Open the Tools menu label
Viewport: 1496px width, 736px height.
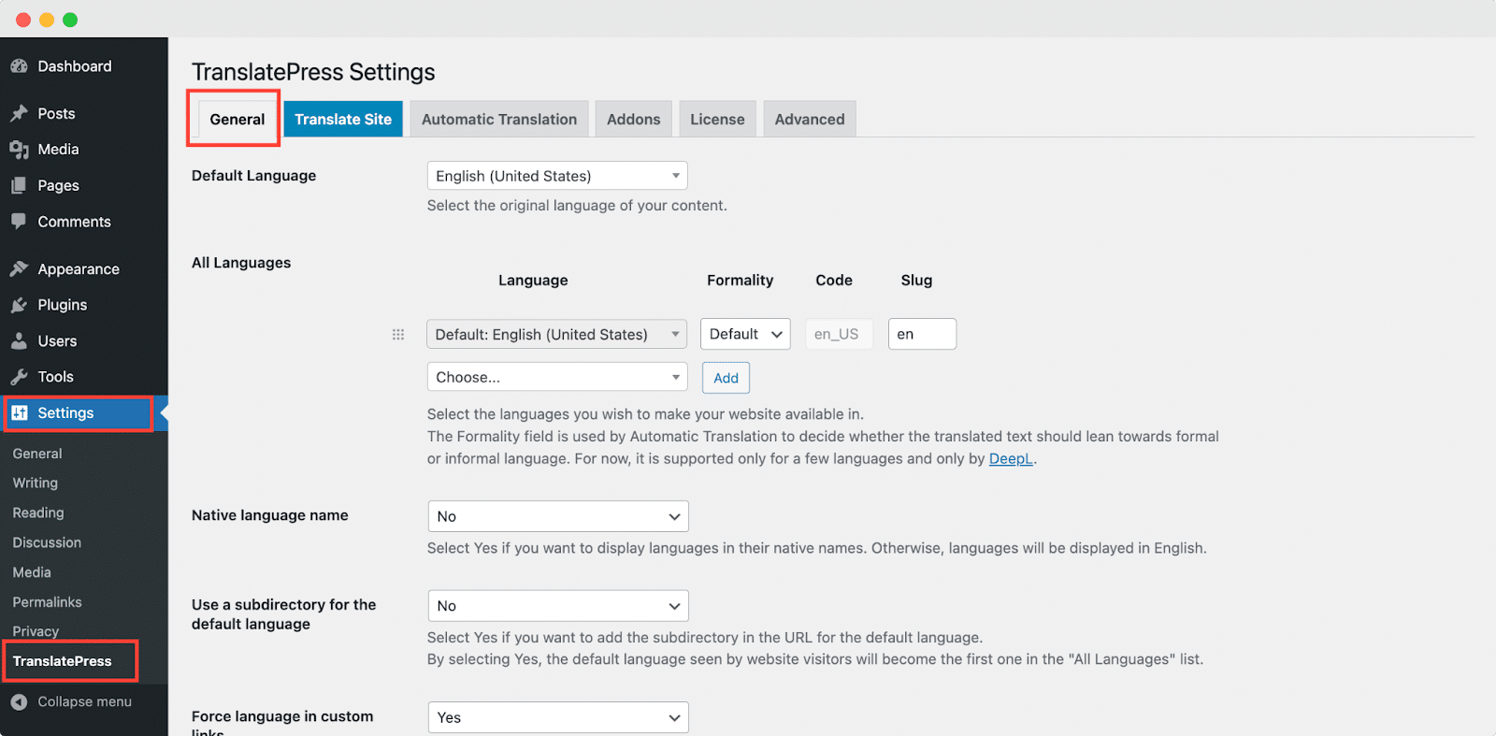tap(55, 377)
